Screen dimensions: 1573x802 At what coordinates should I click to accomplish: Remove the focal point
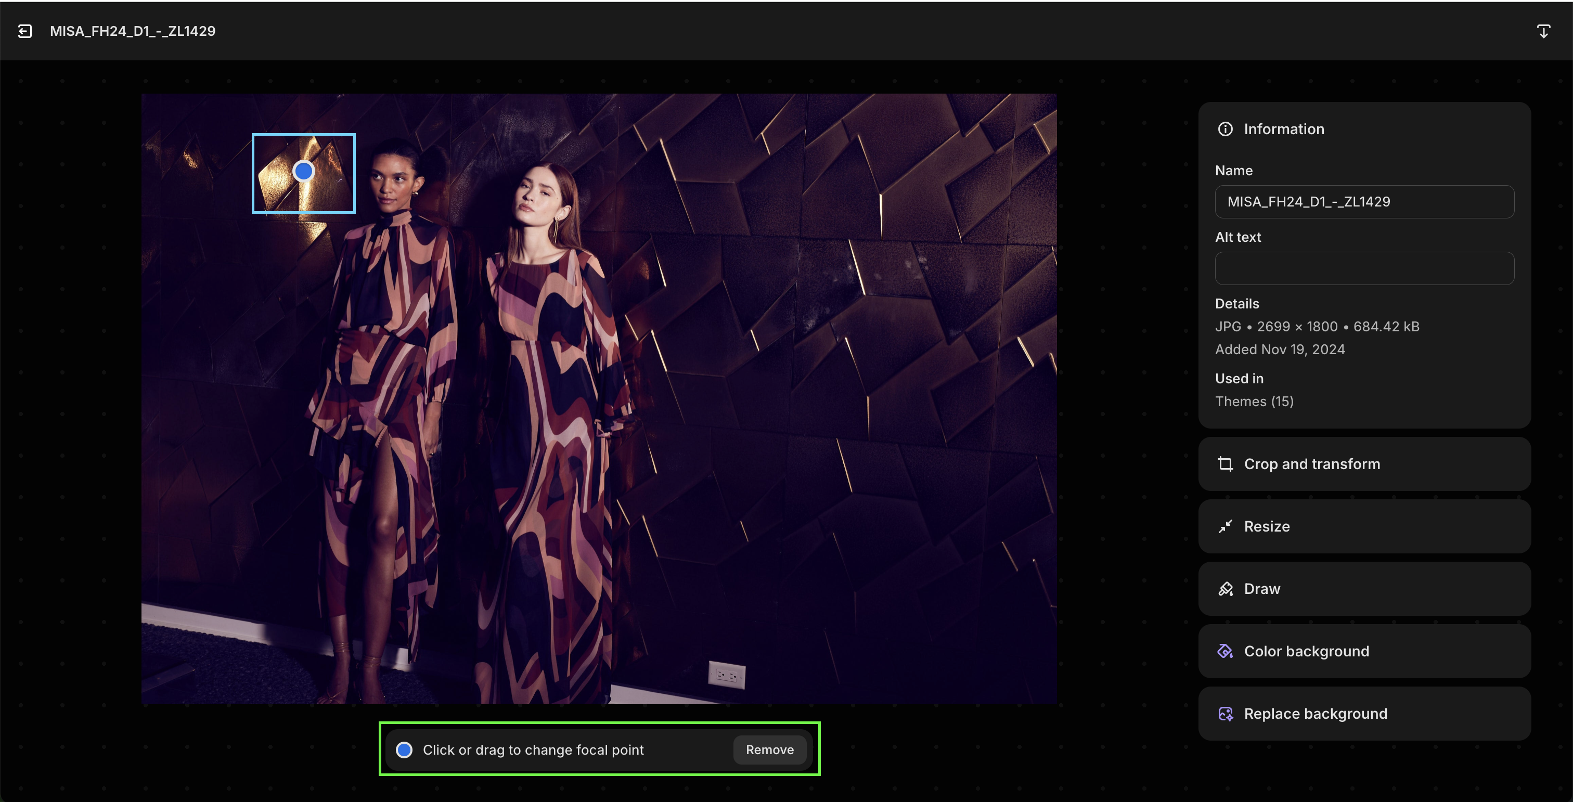[x=769, y=749]
